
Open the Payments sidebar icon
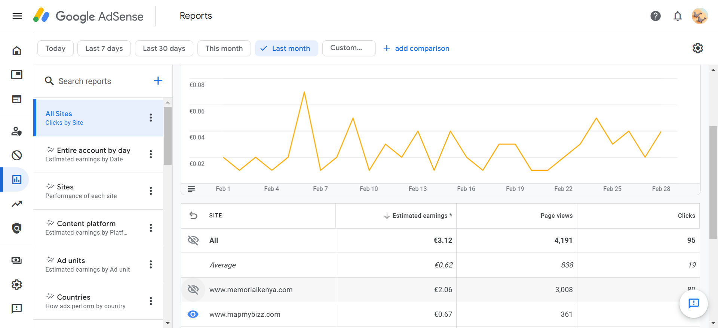click(x=17, y=260)
